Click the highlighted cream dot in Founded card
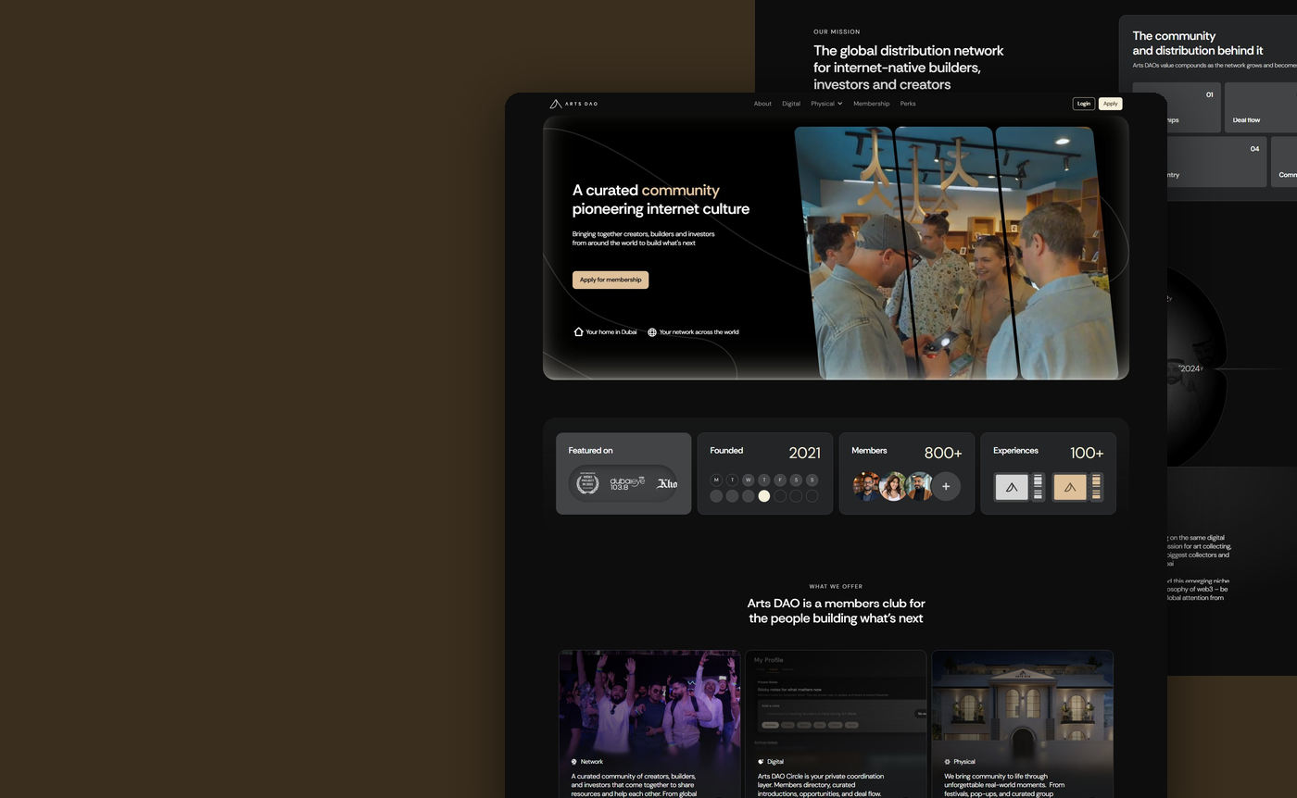1297x798 pixels. pos(764,496)
